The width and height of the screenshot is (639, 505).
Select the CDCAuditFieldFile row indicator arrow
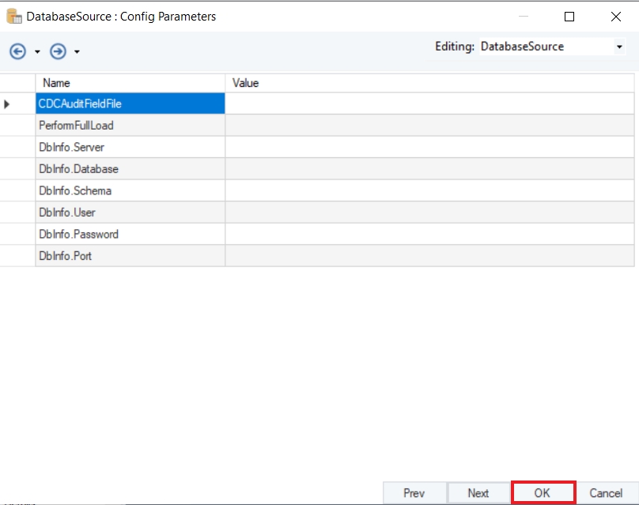pyautogui.click(x=8, y=104)
